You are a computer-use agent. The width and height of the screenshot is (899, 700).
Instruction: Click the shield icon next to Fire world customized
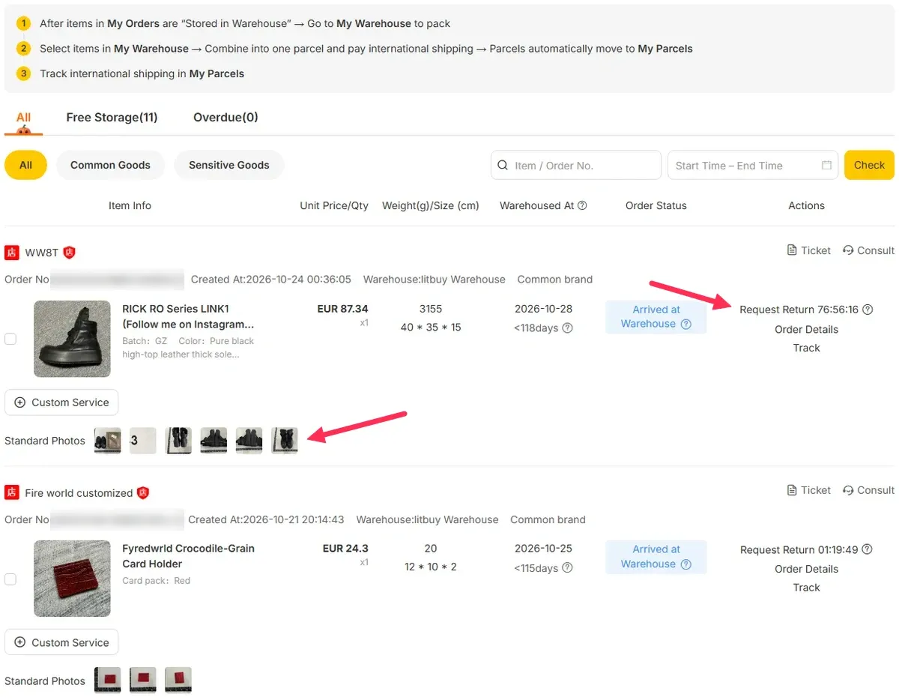click(x=142, y=492)
